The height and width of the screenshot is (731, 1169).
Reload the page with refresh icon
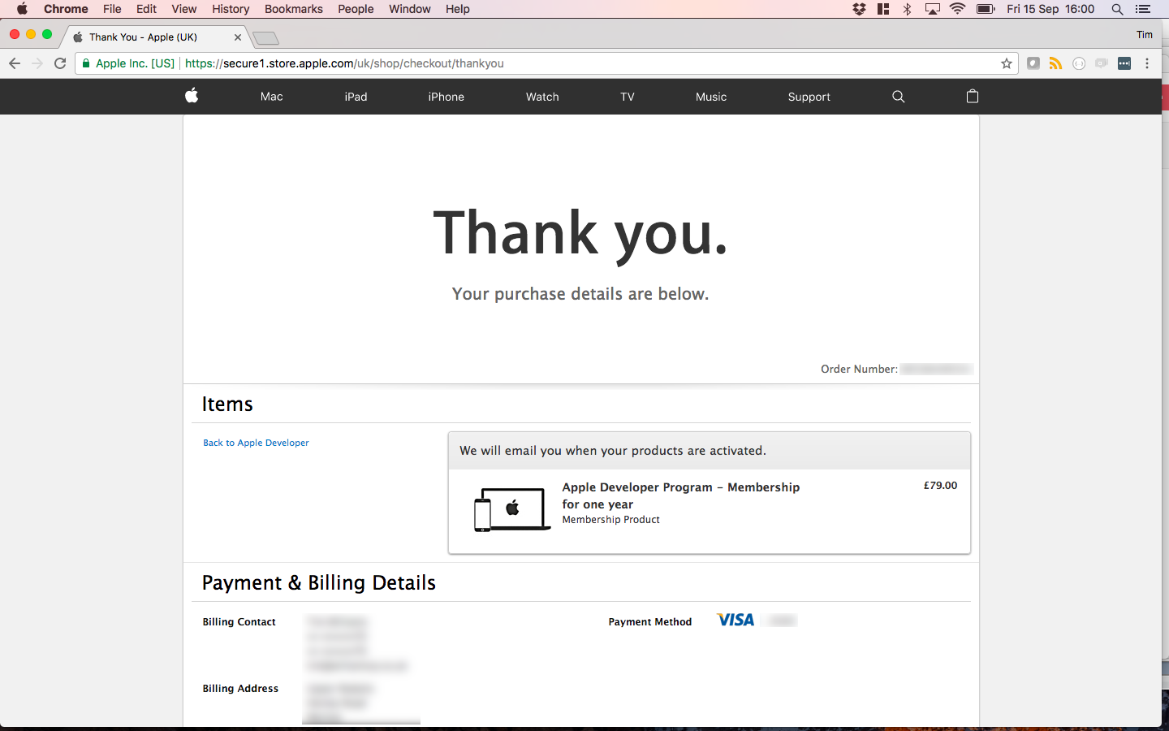(x=60, y=63)
